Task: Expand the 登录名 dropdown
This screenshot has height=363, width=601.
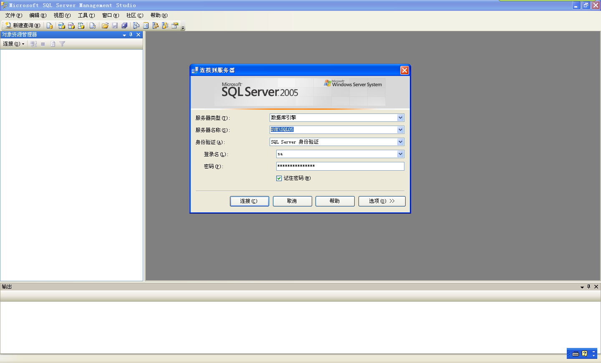Action: (x=400, y=154)
